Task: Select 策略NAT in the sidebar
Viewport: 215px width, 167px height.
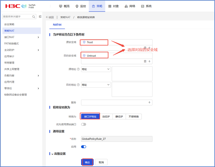Action: tap(22, 31)
